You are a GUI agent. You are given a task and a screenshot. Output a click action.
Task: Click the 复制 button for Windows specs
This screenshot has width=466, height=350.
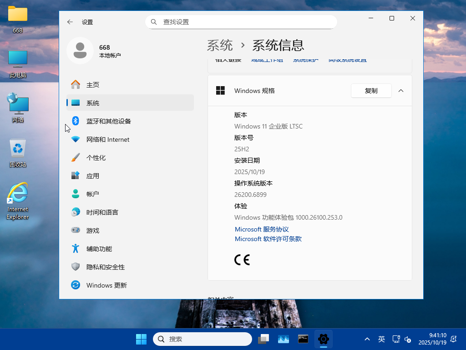tap(371, 91)
